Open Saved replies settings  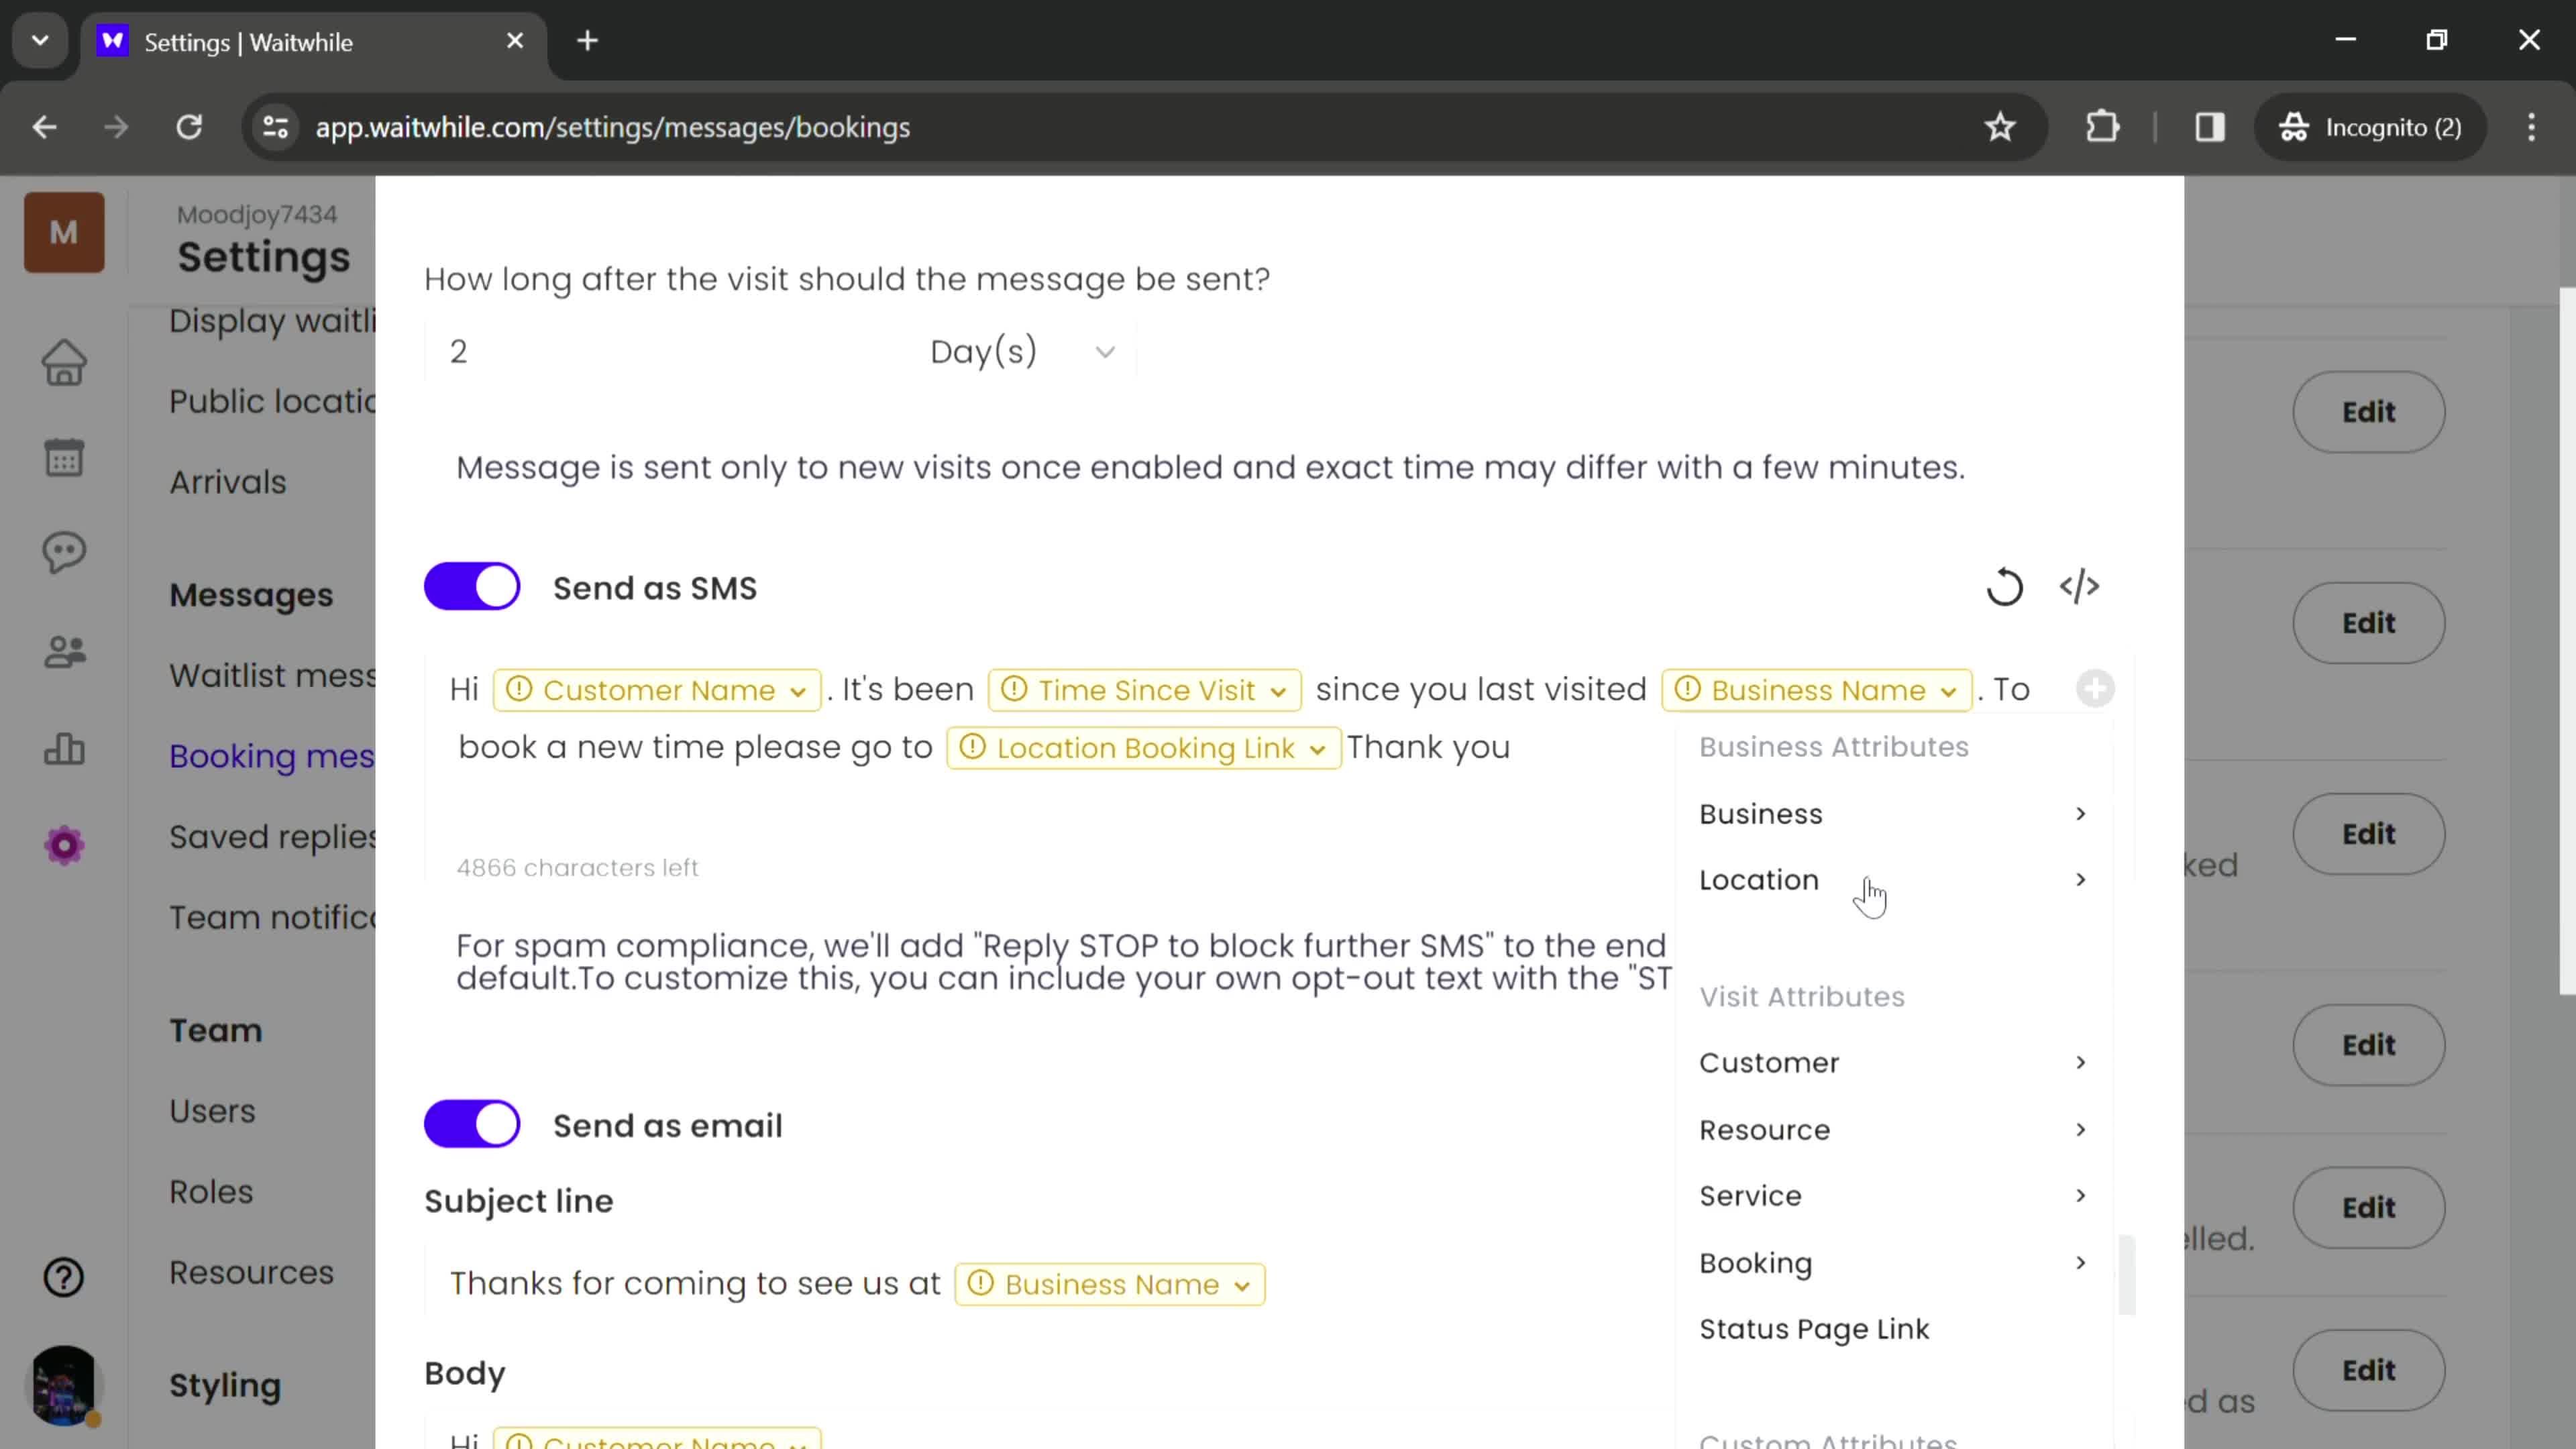coord(272,837)
